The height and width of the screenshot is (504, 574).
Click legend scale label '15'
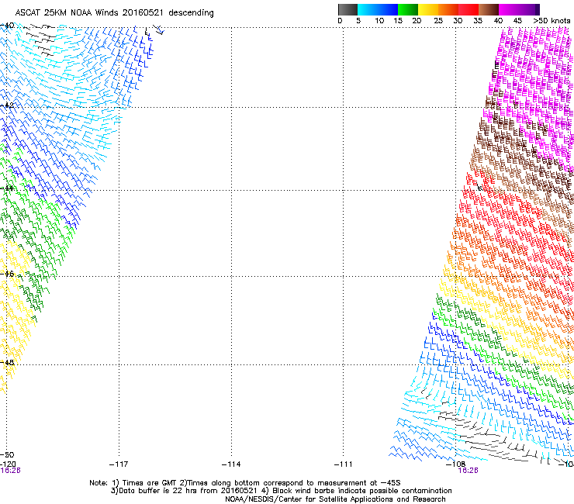click(x=398, y=21)
